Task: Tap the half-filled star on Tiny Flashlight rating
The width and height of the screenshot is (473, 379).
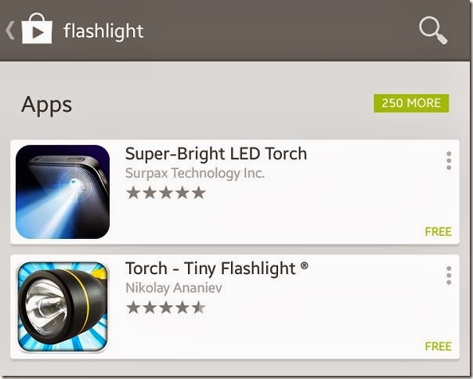Action: coord(198,307)
